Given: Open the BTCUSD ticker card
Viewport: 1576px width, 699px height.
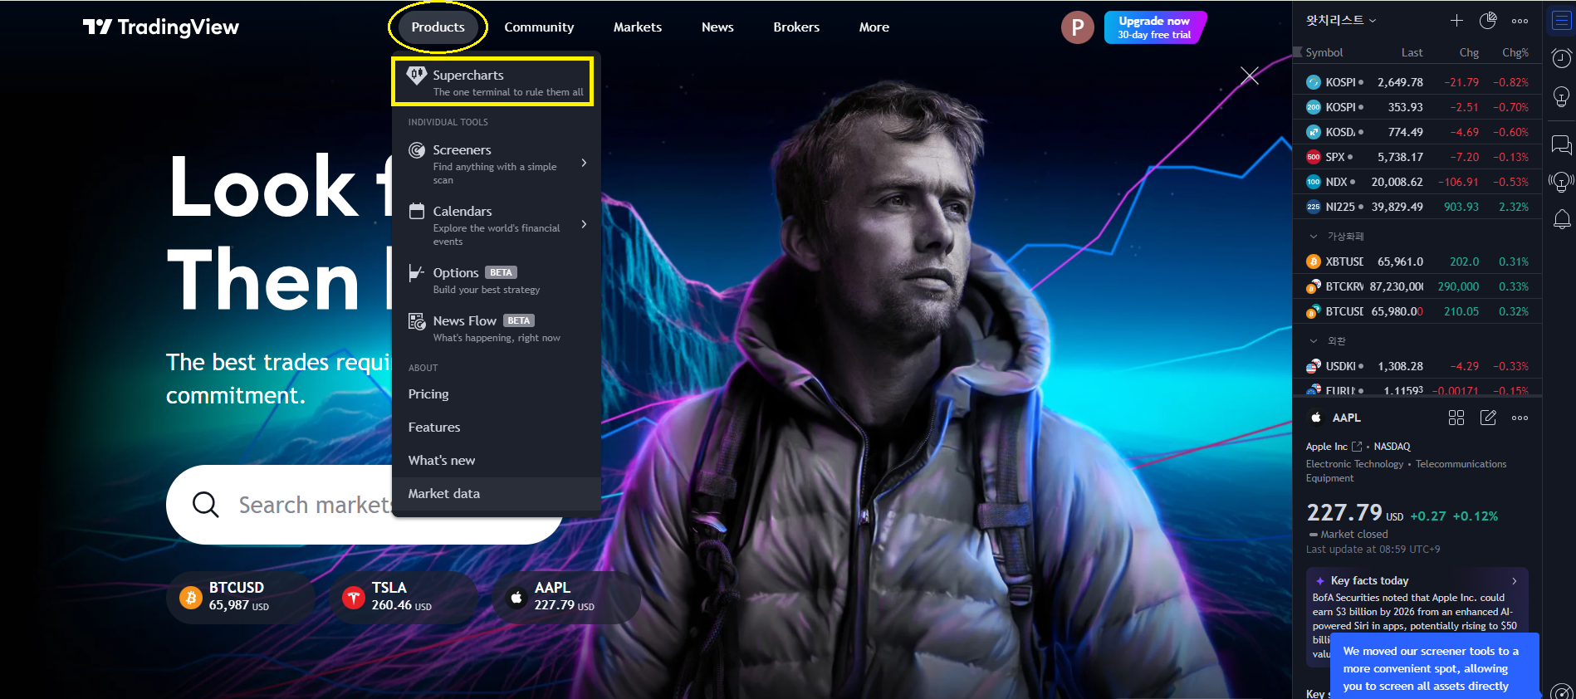Looking at the screenshot, I should [x=240, y=597].
